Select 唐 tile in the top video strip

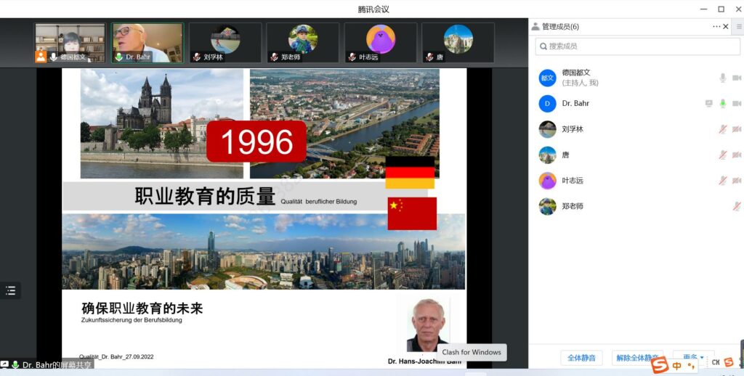(458, 43)
